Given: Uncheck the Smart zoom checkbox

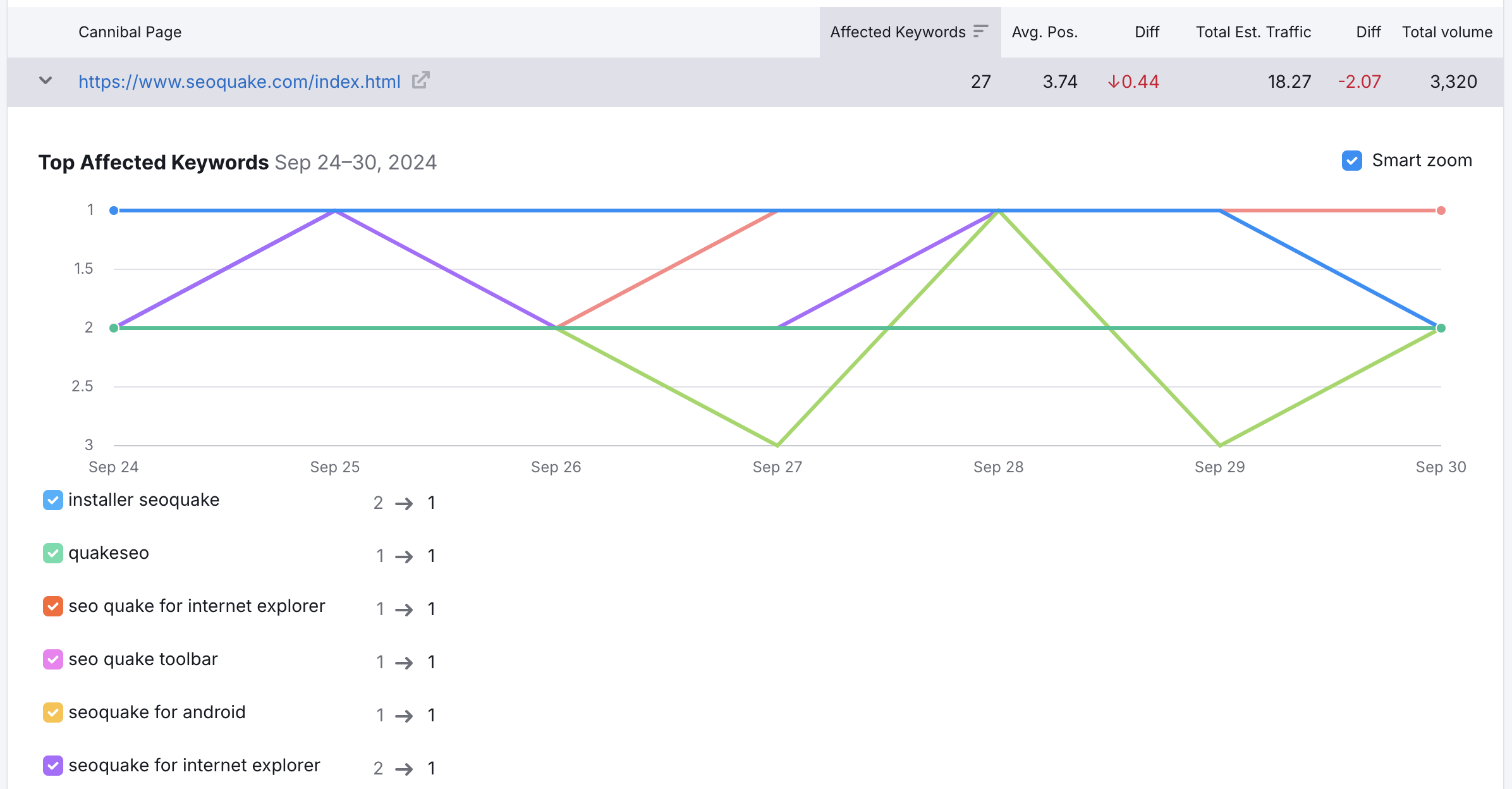Looking at the screenshot, I should 1352,161.
